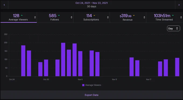Click green up trend arrow beside 103h51m
Screen dimensions: 183x100
[173, 15]
